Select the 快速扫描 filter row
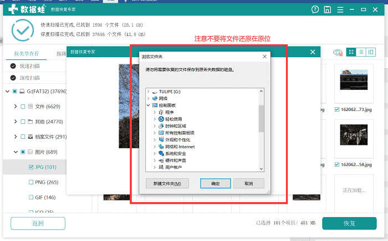The image size is (388, 241). click(35, 66)
